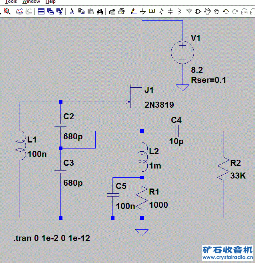
Task: Click the greyed Redo arrow icon
Action: point(235,12)
